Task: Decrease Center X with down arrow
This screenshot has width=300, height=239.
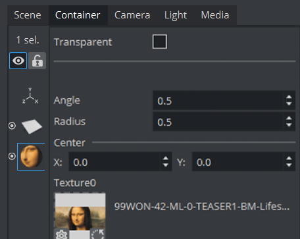Action: tap(166, 165)
